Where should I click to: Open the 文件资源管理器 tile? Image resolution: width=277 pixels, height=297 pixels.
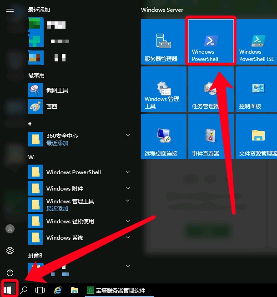pos(257,136)
